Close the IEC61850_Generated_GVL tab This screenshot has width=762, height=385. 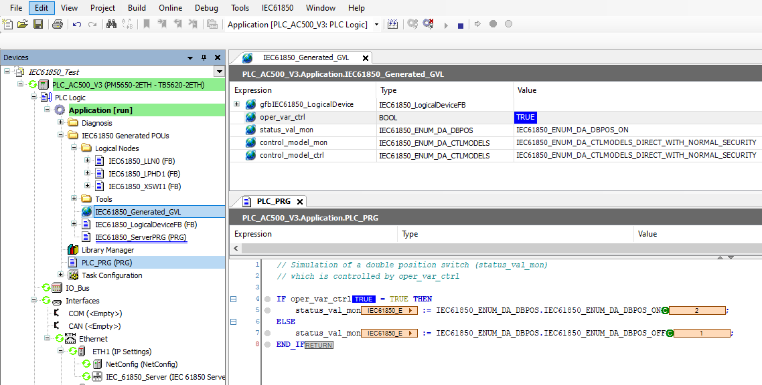point(366,58)
